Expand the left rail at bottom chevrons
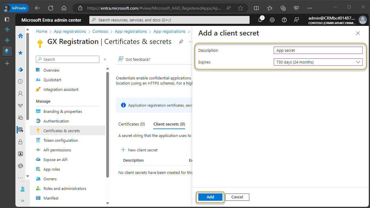 (x=23, y=201)
